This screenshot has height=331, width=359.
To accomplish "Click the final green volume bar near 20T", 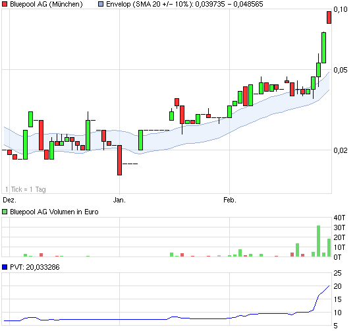I will [329, 248].
